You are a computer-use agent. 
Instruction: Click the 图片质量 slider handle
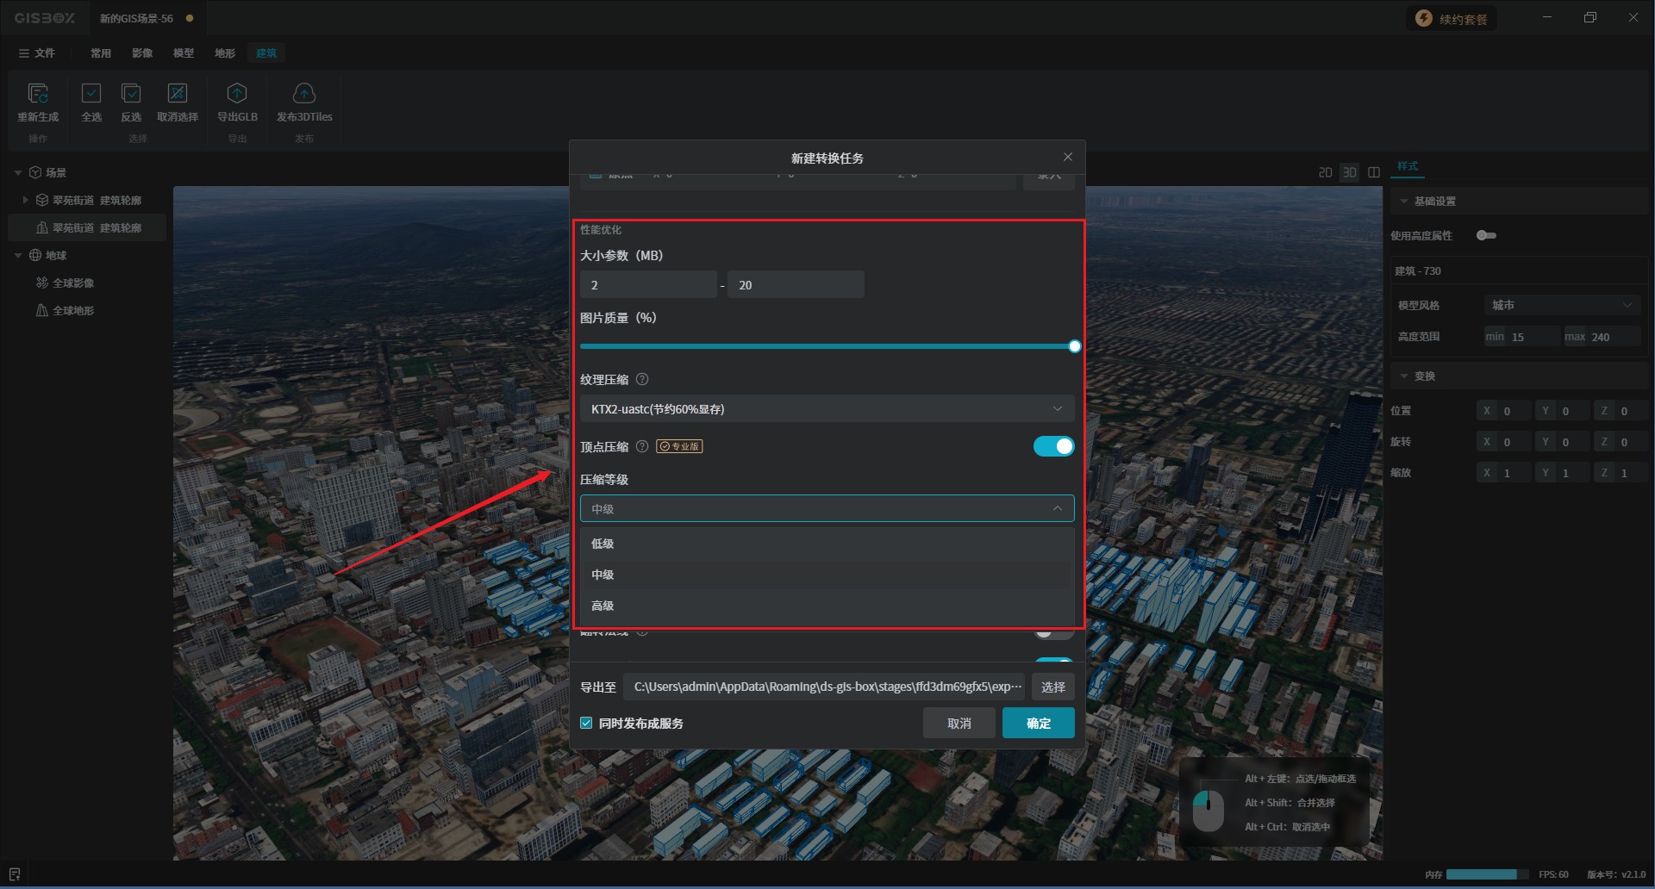pos(1075,347)
